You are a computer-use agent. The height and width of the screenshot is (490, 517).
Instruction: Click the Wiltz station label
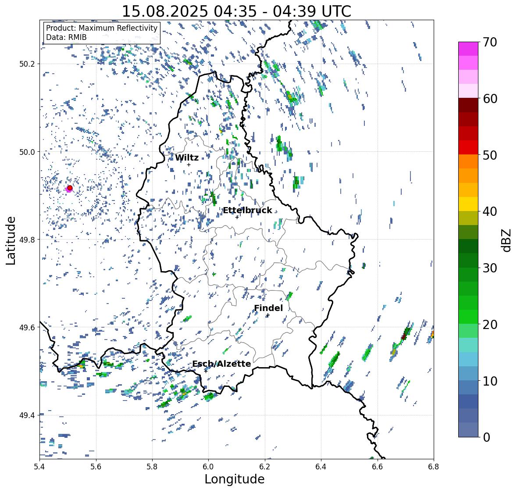pyautogui.click(x=187, y=157)
